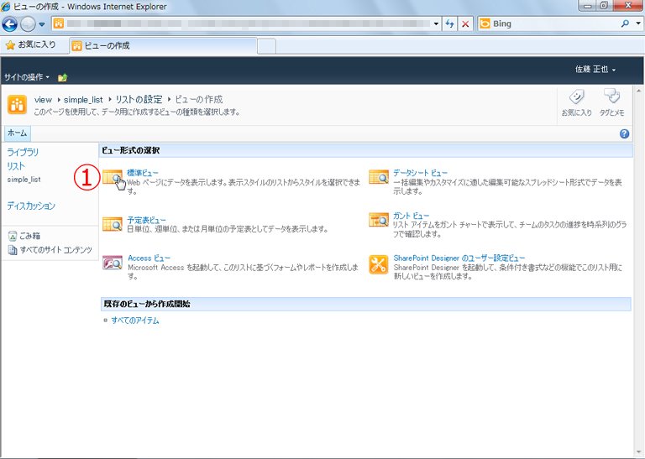Image resolution: width=645 pixels, height=459 pixels.
Task: Open SharePoint Designer のユーザー設定ビュー link
Action: point(459,258)
